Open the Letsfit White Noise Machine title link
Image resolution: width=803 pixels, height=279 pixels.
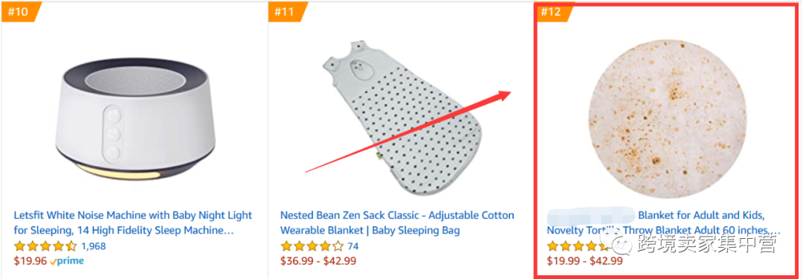(x=133, y=222)
